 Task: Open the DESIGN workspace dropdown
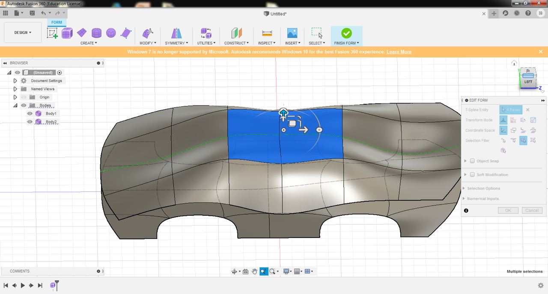click(23, 32)
